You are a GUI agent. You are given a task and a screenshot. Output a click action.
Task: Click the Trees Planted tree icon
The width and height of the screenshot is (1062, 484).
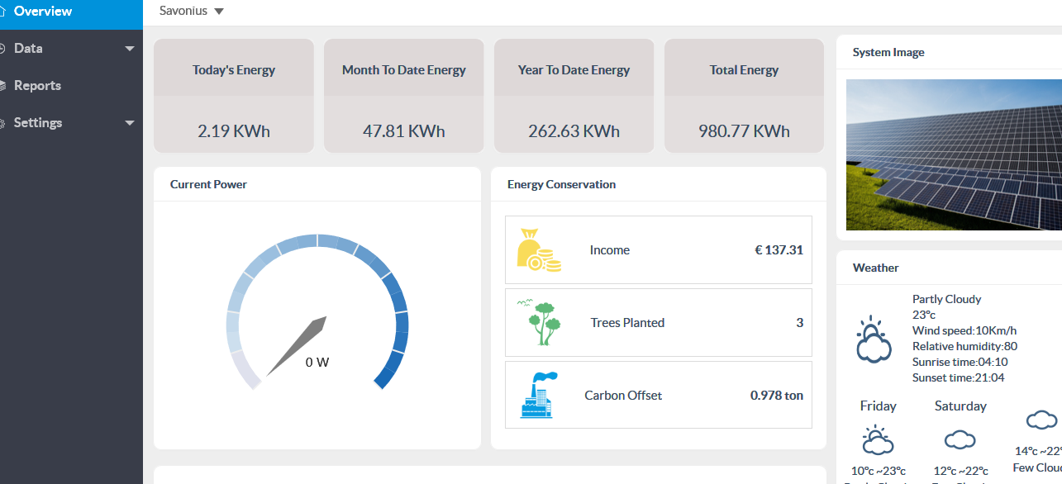pos(539,323)
